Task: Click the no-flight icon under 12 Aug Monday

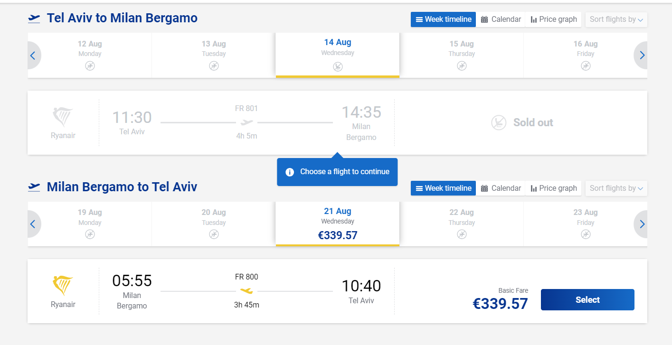Action: [90, 65]
